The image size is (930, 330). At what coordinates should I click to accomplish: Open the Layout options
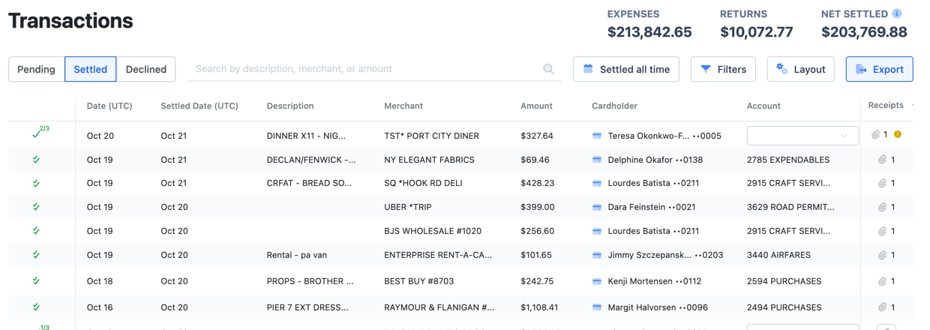(x=801, y=69)
